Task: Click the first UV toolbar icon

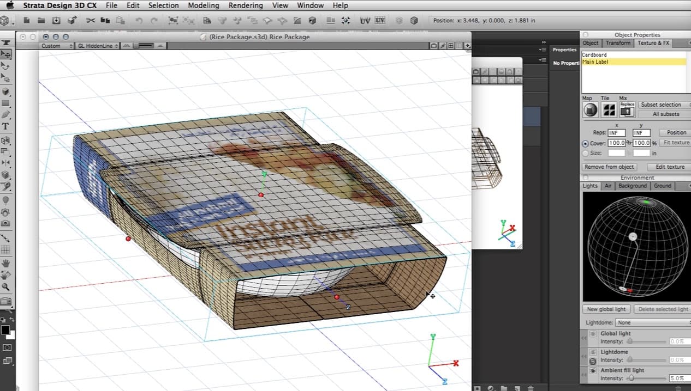Action: pyautogui.click(x=365, y=21)
